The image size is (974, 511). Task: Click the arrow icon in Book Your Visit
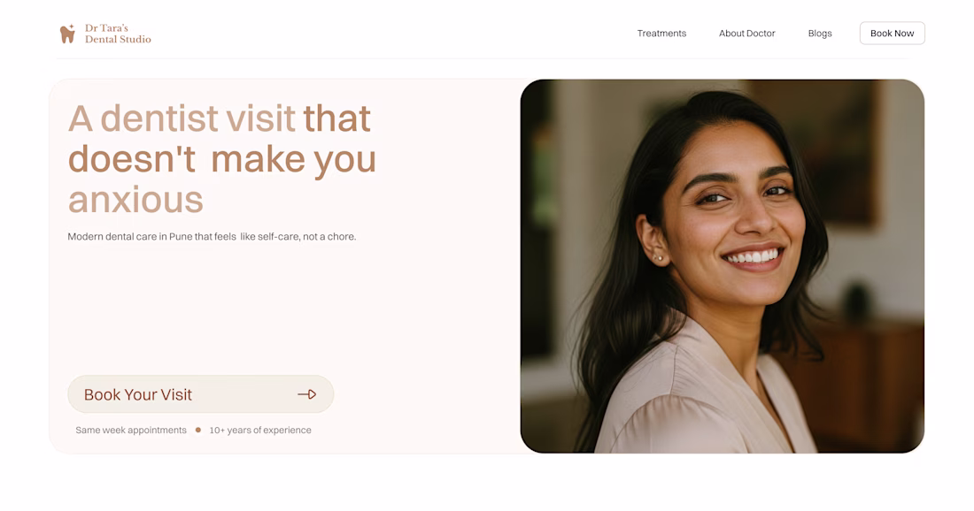coord(307,394)
